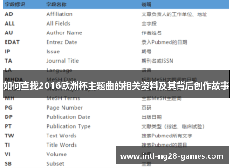The width and height of the screenshot is (233, 168).
Task: Select the 'PG' field tag cell
Action: [x=8, y=108]
